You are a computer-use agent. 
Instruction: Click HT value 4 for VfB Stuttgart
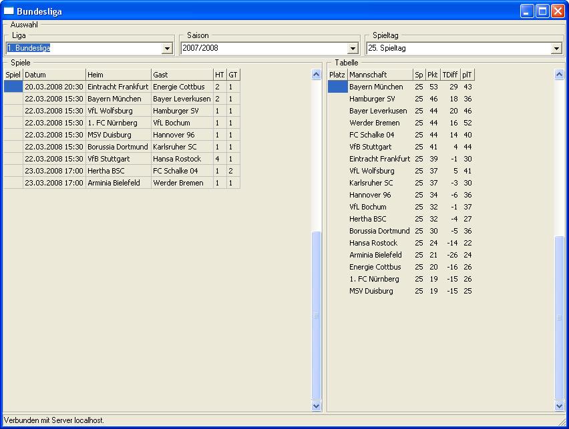pos(220,159)
